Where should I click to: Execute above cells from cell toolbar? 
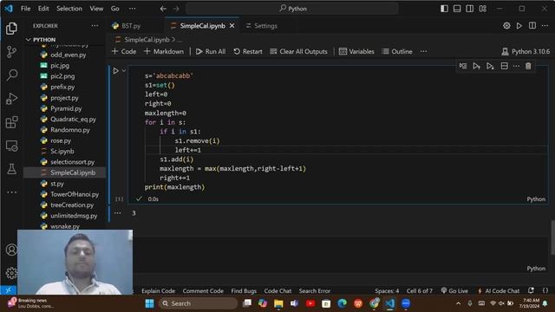[x=476, y=66]
